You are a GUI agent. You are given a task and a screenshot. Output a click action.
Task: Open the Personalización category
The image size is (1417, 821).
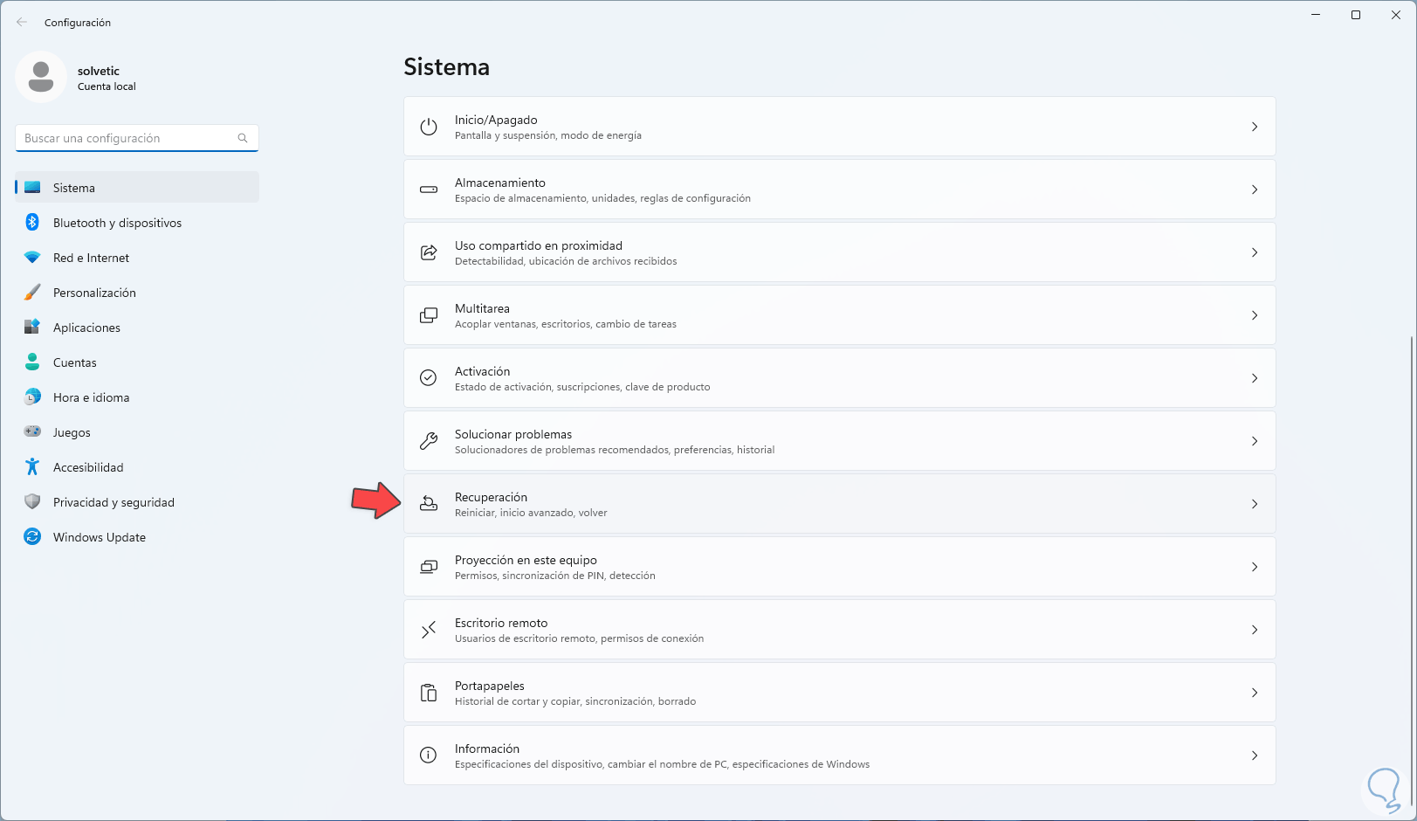coord(94,293)
